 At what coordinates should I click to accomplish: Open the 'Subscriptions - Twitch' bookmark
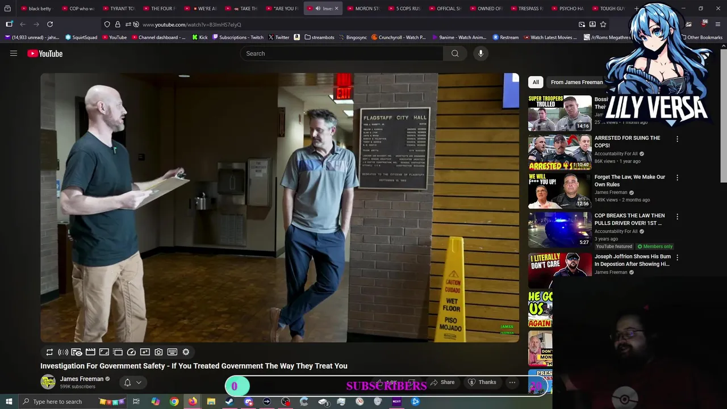238,37
